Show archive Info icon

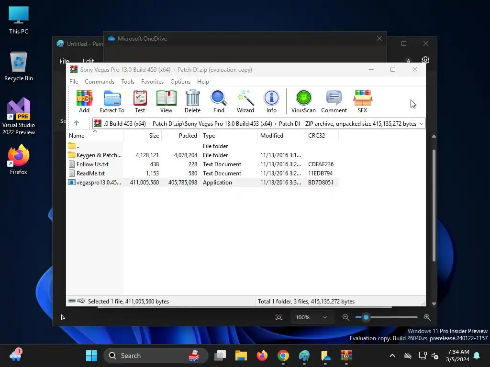pos(271,101)
